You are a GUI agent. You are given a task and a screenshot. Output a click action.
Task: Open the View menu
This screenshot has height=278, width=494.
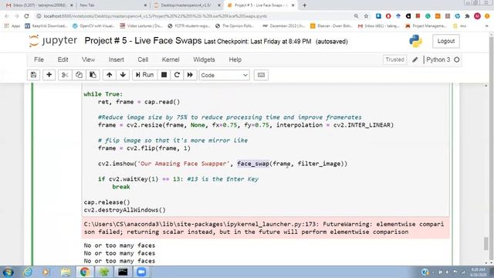(x=88, y=59)
